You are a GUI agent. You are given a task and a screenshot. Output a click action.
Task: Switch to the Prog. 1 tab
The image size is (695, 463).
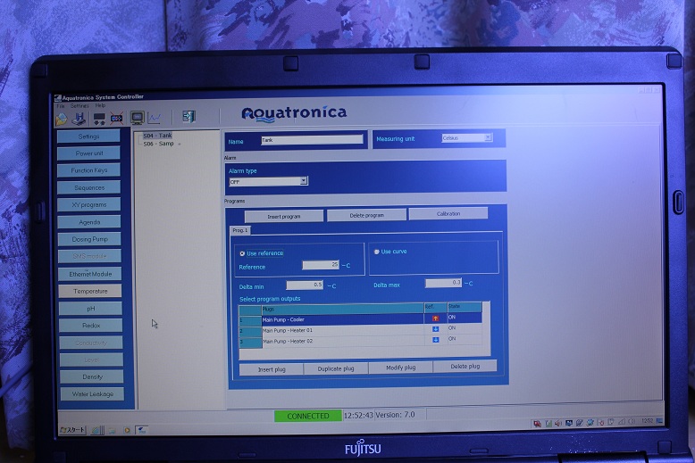pos(240,230)
